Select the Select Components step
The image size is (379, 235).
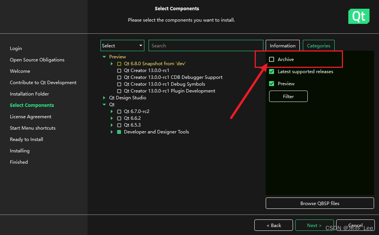click(32, 105)
